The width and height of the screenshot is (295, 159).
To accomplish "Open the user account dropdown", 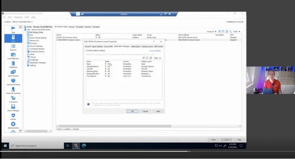I will [x=235, y=22].
